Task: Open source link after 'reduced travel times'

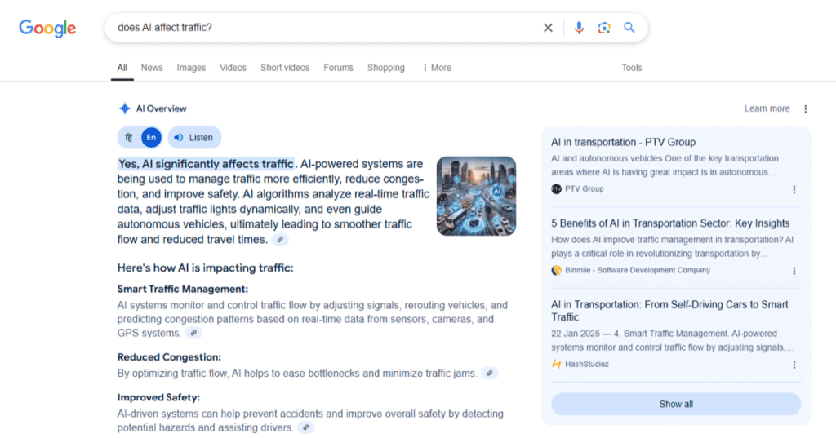Action: pos(280,240)
